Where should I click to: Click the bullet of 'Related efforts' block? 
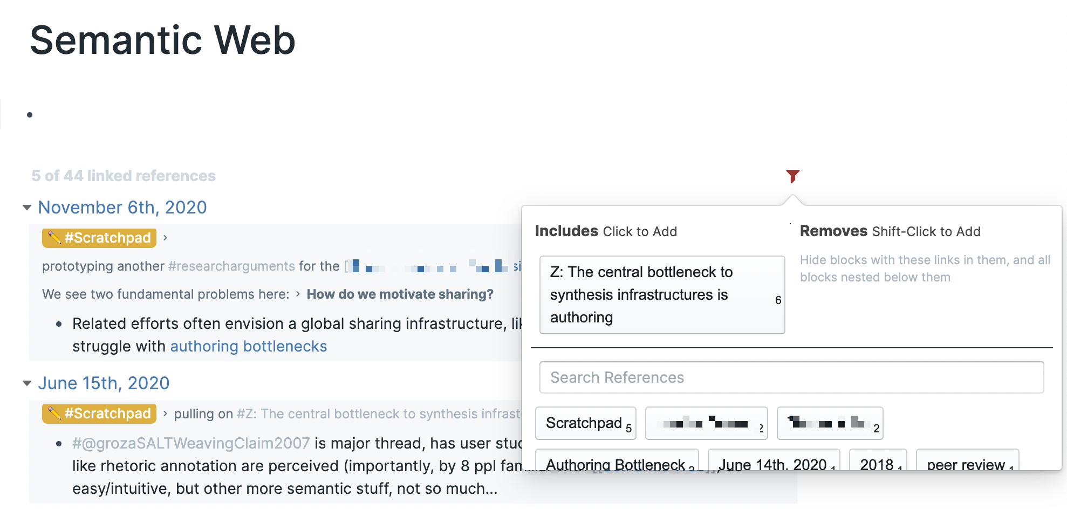[x=59, y=324]
